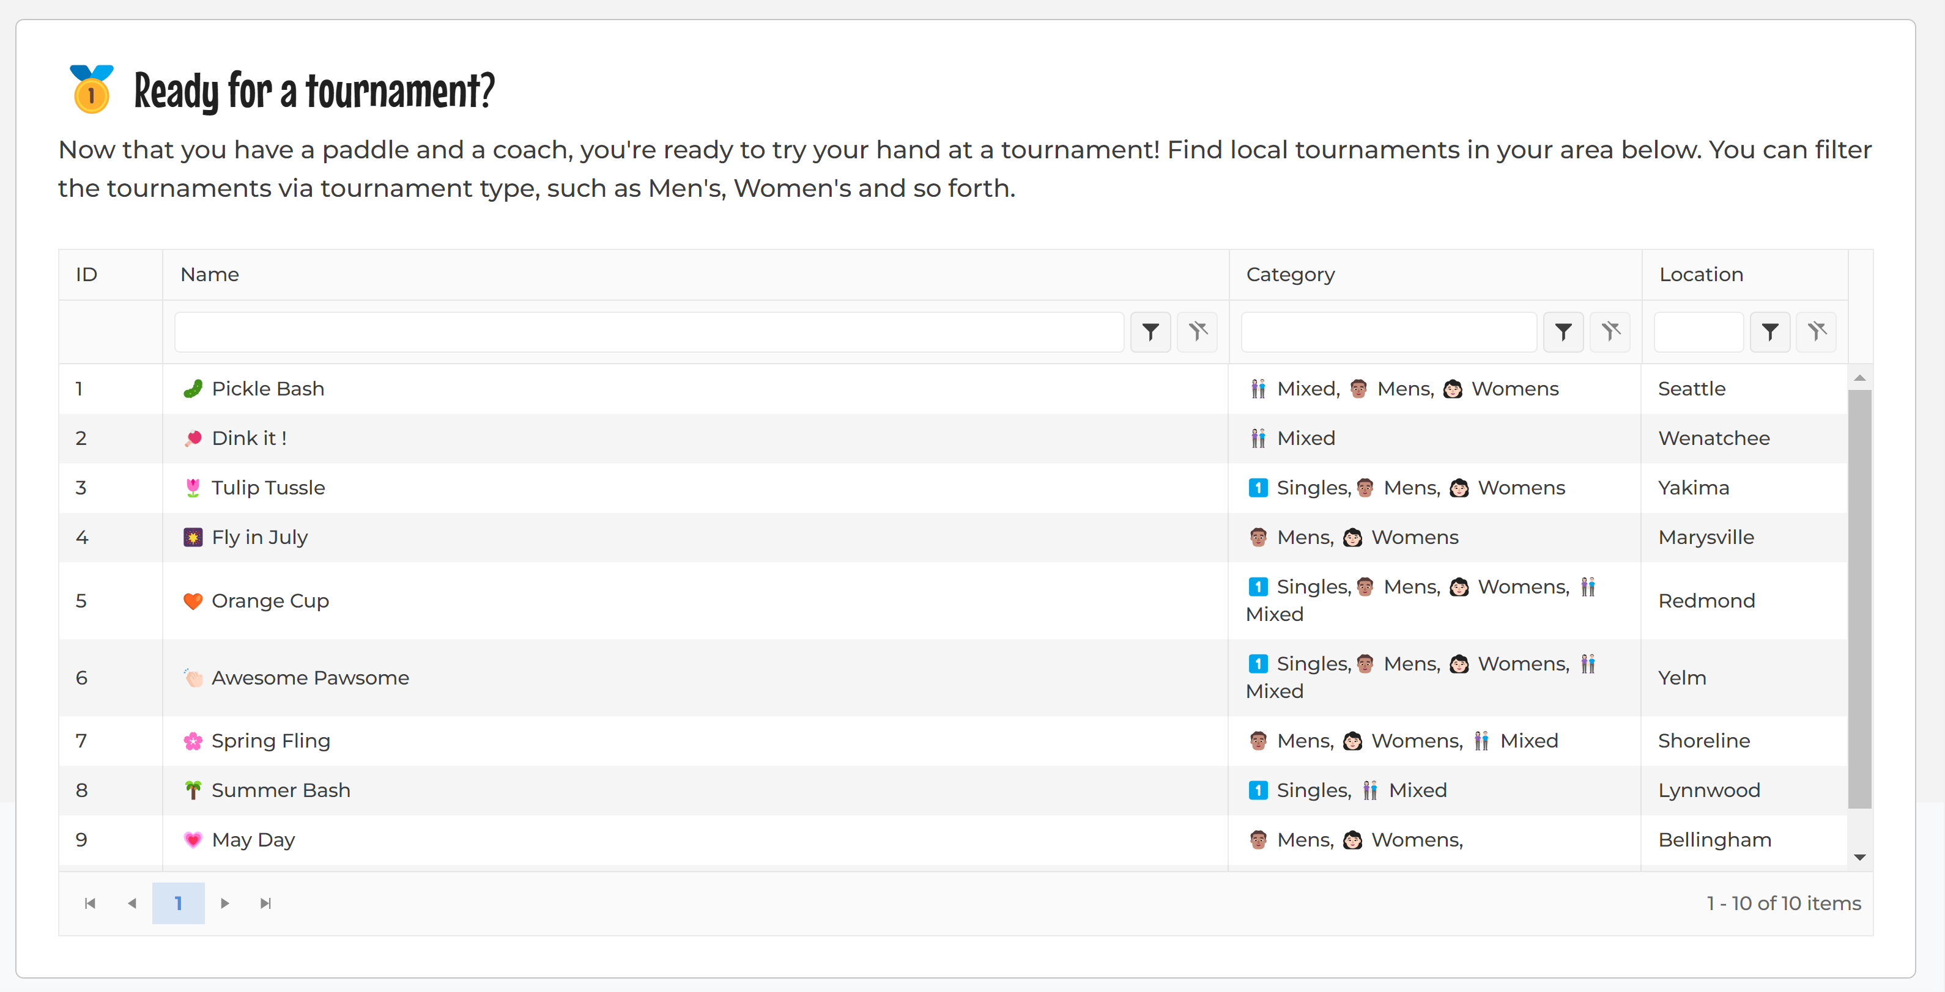Click the Mixed couple icon in Dink it row
Viewport: 1945px width, 992px height.
[x=1258, y=438]
